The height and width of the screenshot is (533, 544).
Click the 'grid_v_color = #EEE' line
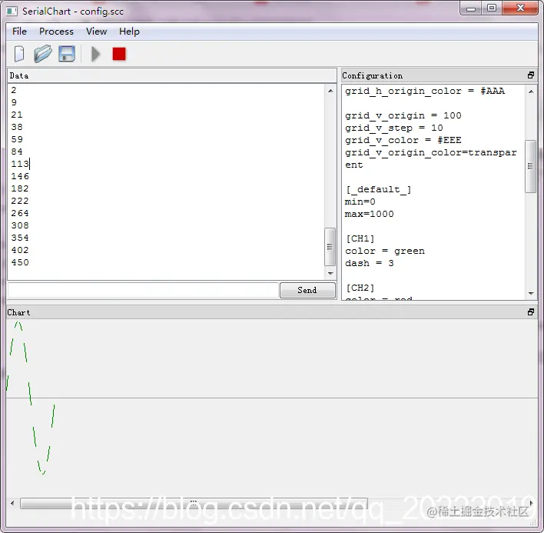click(x=403, y=140)
